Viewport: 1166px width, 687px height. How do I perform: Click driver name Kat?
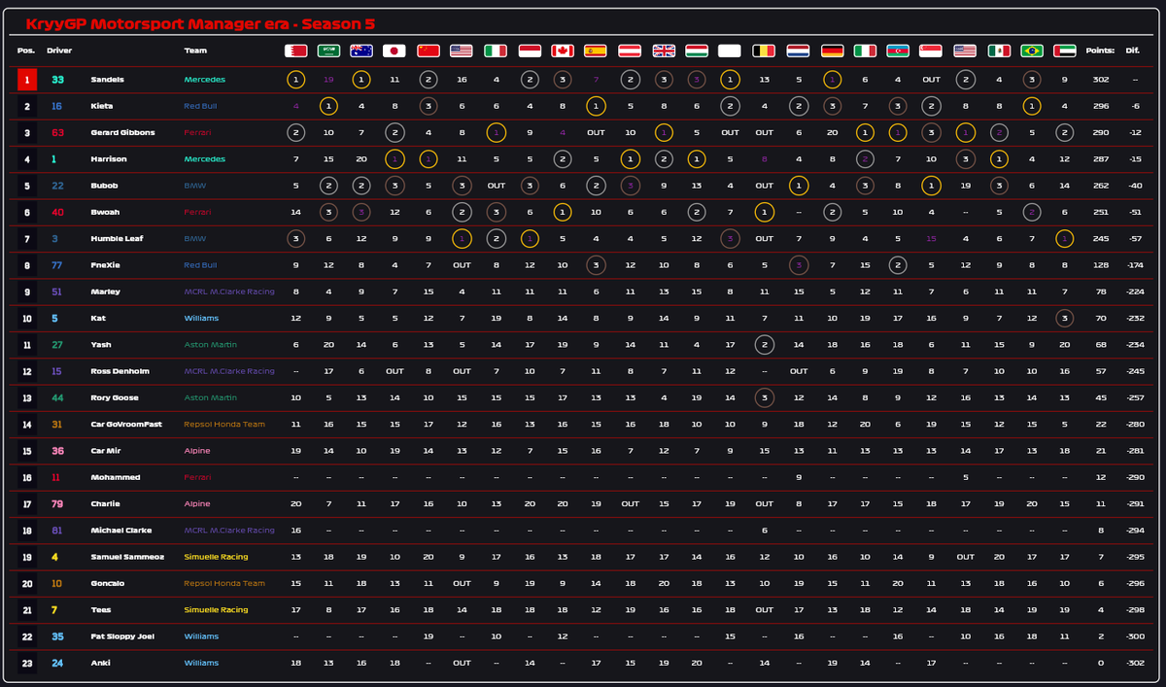coord(96,318)
